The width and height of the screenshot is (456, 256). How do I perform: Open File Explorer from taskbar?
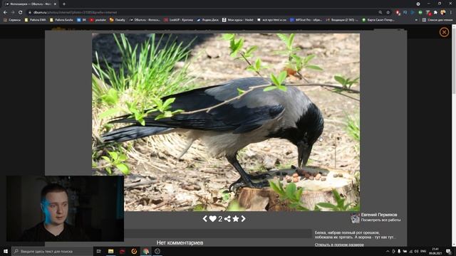tap(111, 251)
